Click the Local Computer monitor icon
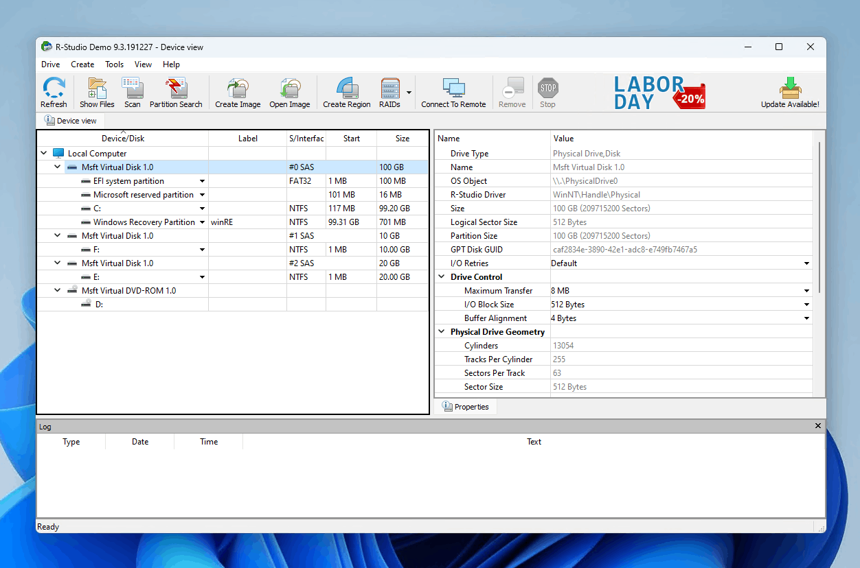The height and width of the screenshot is (568, 860). point(58,154)
